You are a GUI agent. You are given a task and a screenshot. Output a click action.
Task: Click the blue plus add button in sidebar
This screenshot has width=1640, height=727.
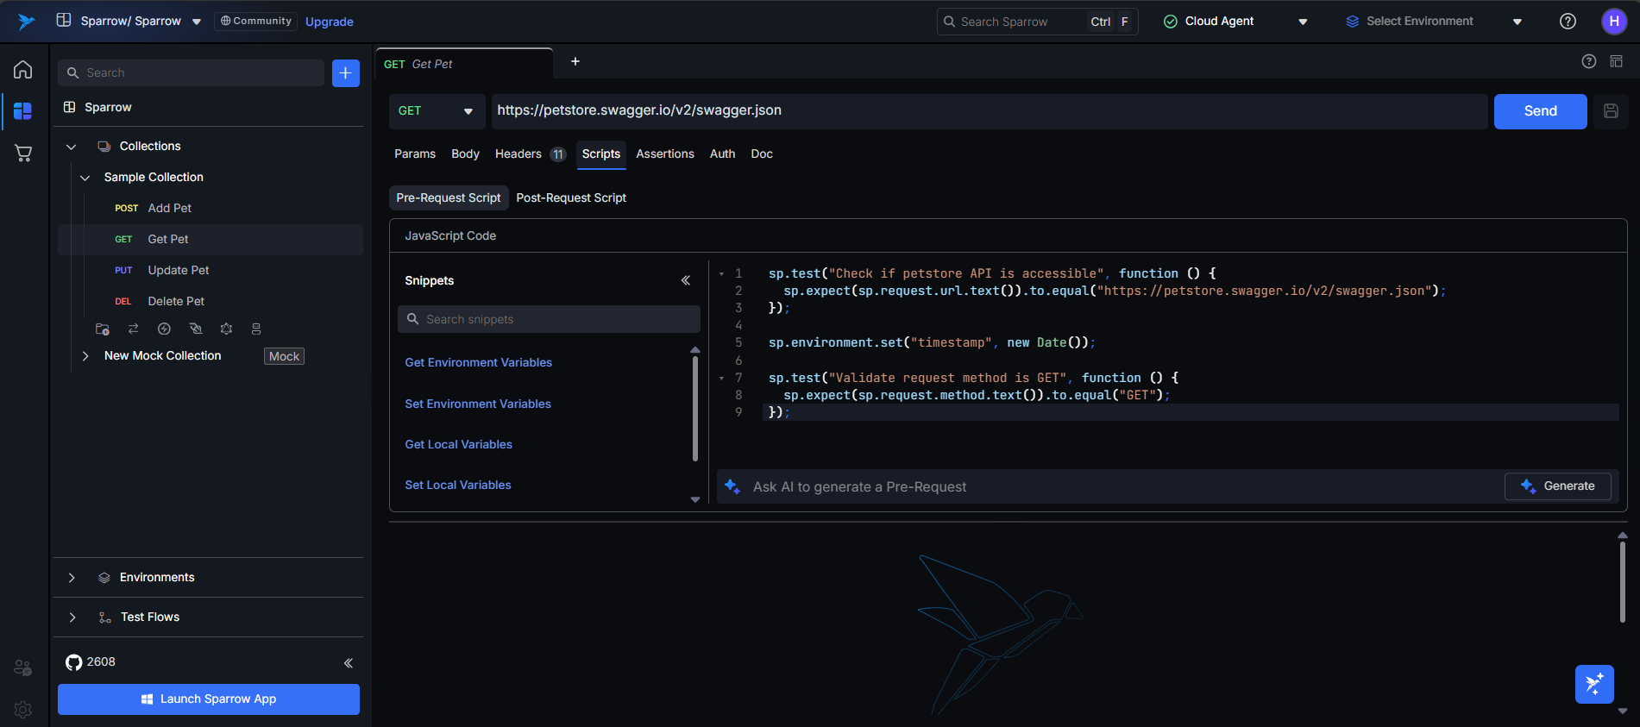pyautogui.click(x=345, y=73)
